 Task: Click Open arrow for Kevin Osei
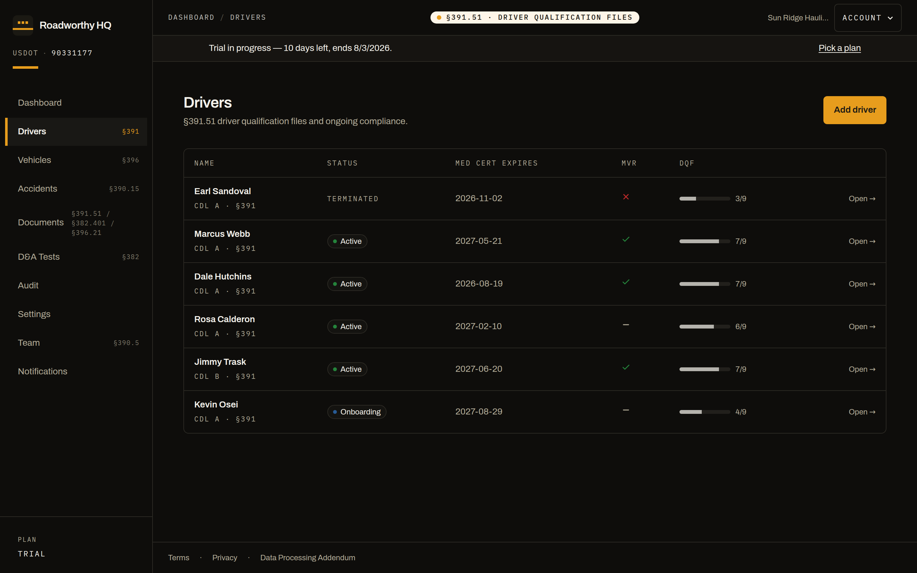862,412
